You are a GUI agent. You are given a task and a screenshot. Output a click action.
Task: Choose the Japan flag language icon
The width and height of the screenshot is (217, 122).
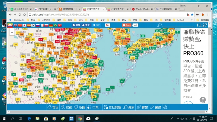click(24, 25)
